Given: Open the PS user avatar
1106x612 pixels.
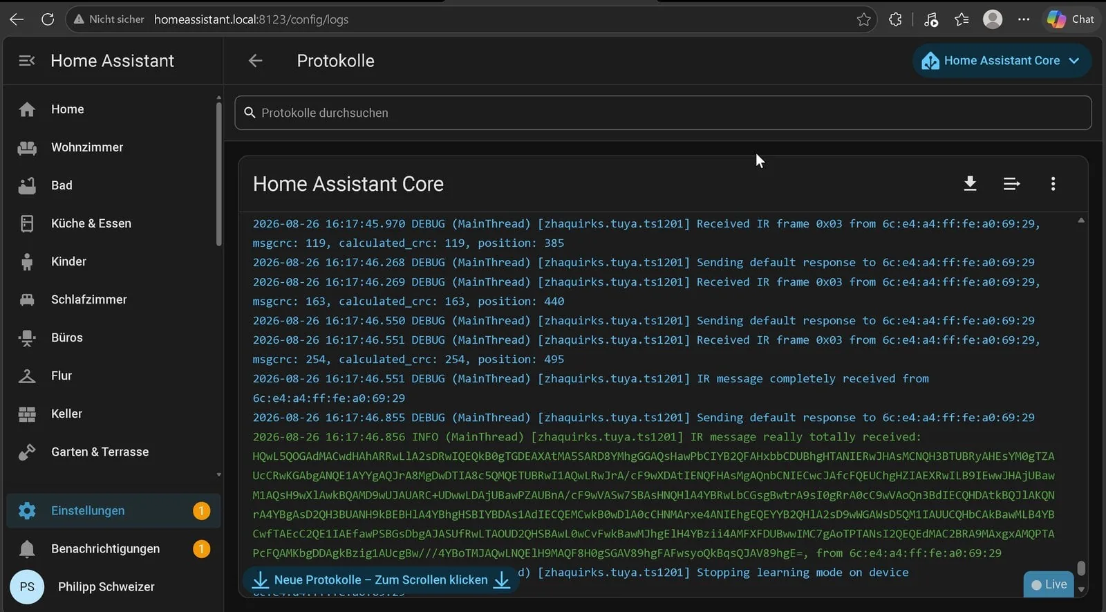Looking at the screenshot, I should (27, 586).
